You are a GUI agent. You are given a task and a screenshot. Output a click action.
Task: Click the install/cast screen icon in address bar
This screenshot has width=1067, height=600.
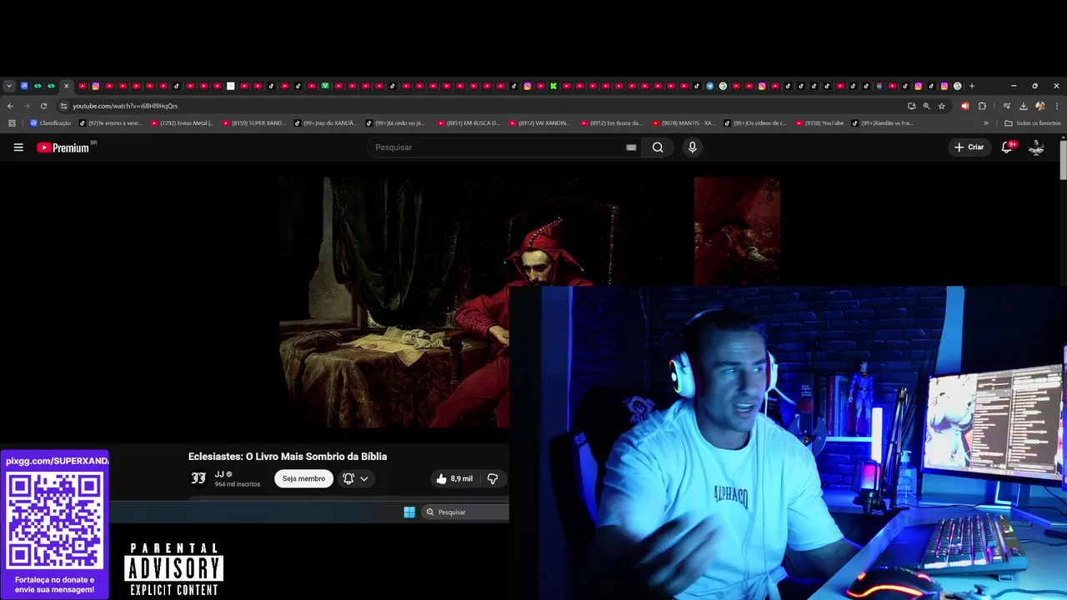pyautogui.click(x=911, y=106)
